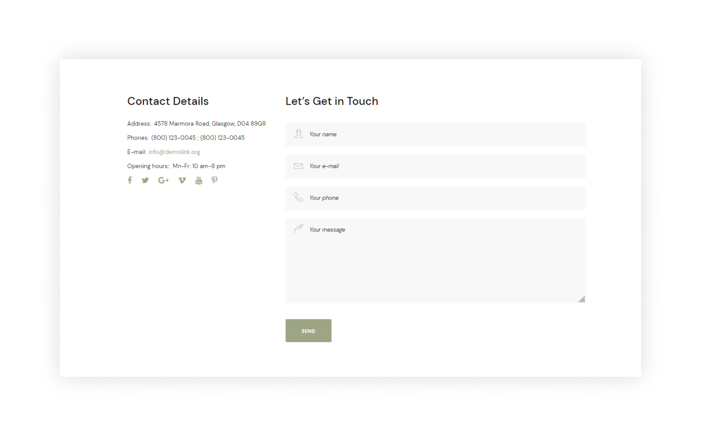Screen dimensions: 701x436
Task: Open the Facebook social link
Action: pyautogui.click(x=130, y=180)
